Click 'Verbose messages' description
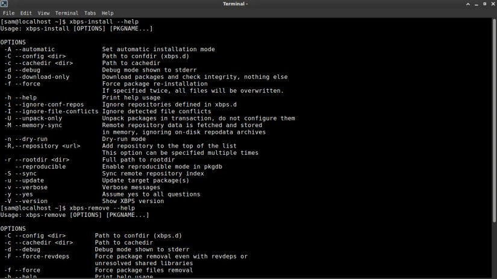 point(131,187)
